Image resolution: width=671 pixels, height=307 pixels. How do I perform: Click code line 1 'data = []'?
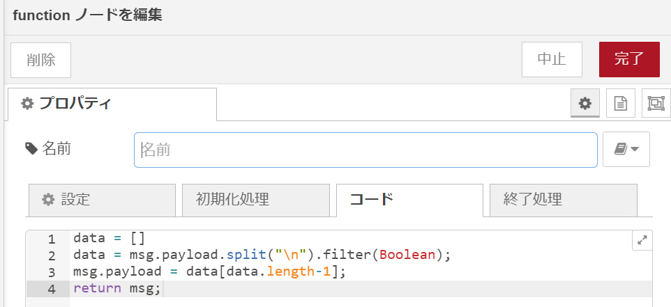tap(110, 238)
